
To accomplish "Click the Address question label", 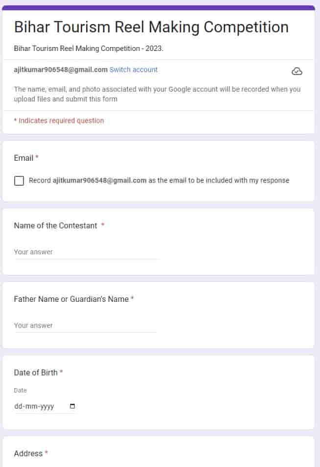I will point(28,453).
